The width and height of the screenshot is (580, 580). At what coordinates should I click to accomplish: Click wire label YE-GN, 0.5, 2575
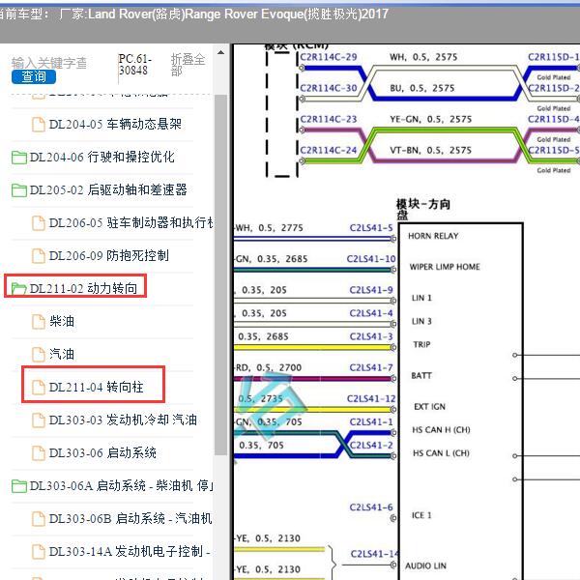tap(430, 119)
